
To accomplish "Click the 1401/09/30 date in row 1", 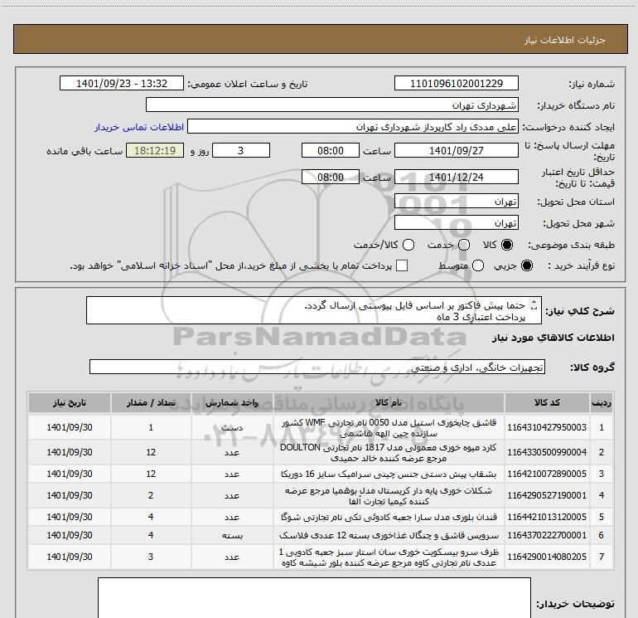I will click(70, 427).
